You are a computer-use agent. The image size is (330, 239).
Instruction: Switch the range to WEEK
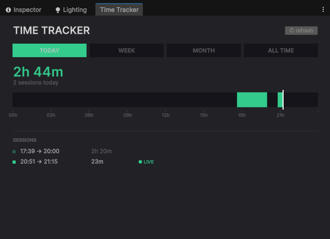point(127,50)
